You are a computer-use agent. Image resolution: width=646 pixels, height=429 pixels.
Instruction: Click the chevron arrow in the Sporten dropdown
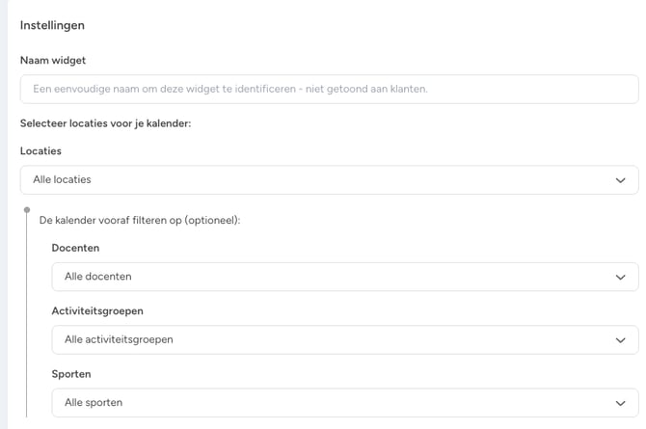[x=620, y=403]
